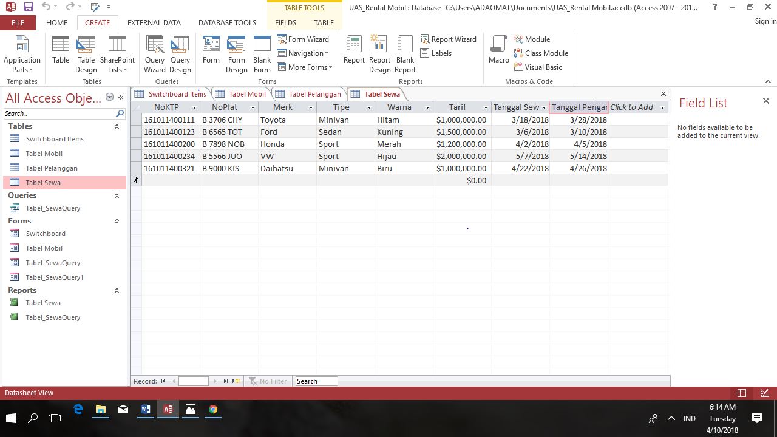Switch to Design View in status bar
The height and width of the screenshot is (437, 777).
point(765,393)
